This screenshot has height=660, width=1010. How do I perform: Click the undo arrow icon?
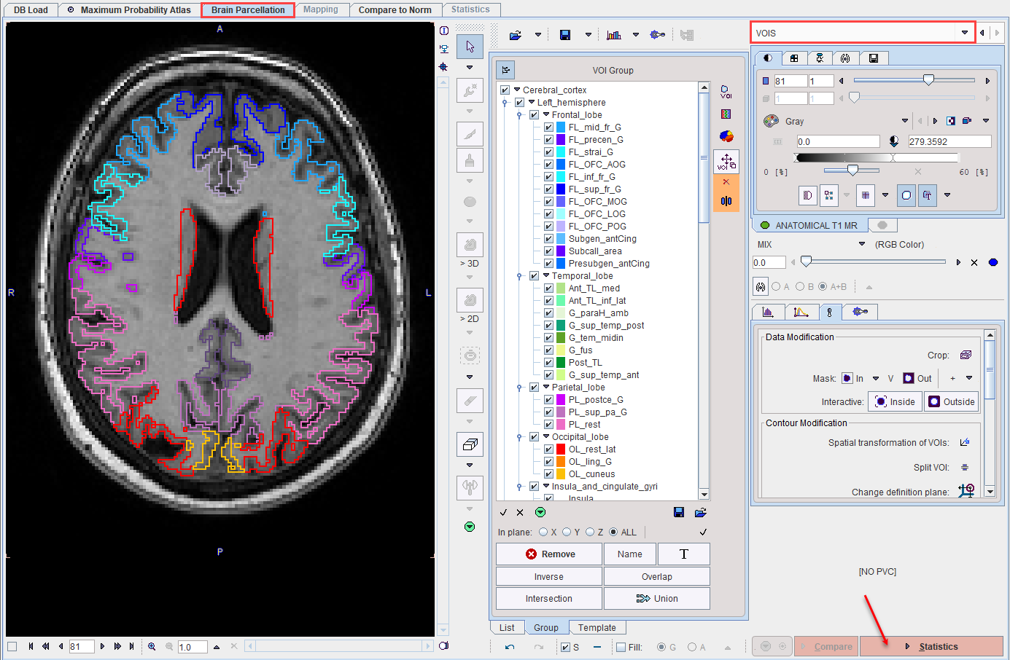point(510,647)
